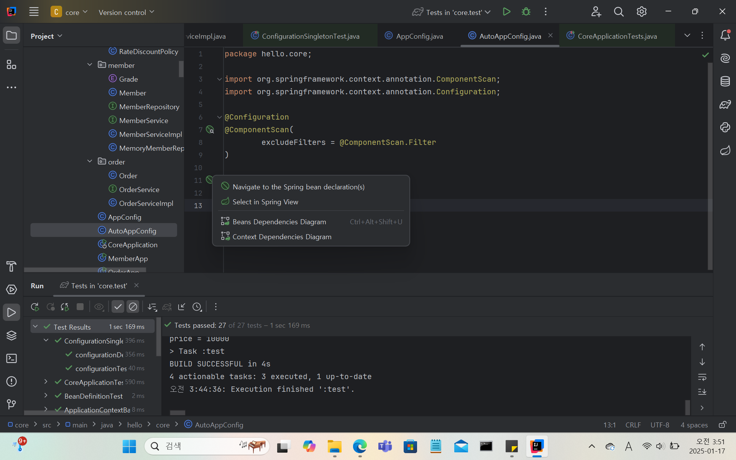Open the Build hammer tool window
736x460 pixels.
pos(11,266)
